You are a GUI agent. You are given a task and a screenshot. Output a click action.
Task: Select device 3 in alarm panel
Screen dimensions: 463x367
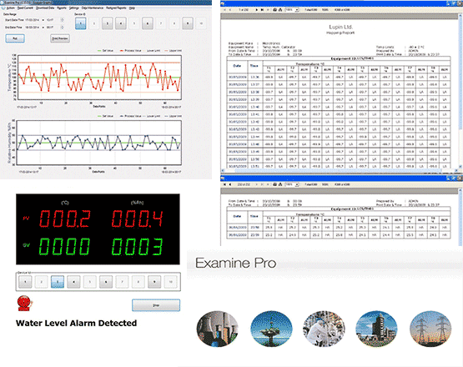58,282
